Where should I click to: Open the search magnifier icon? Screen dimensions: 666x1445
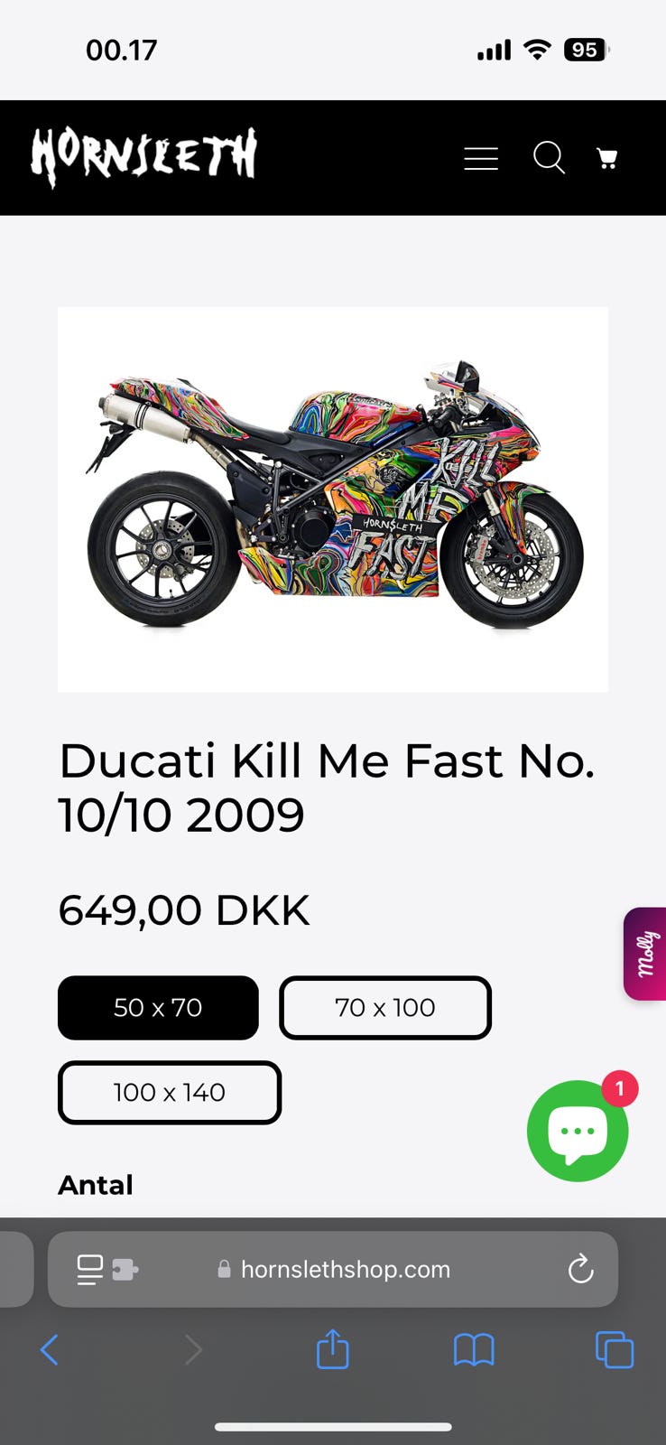549,158
